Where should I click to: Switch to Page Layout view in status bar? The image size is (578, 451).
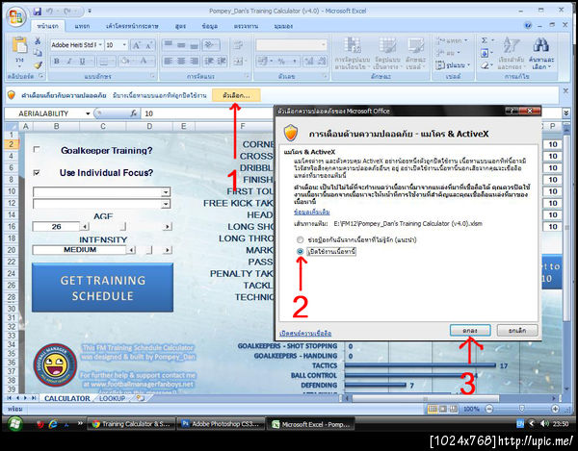(443, 409)
